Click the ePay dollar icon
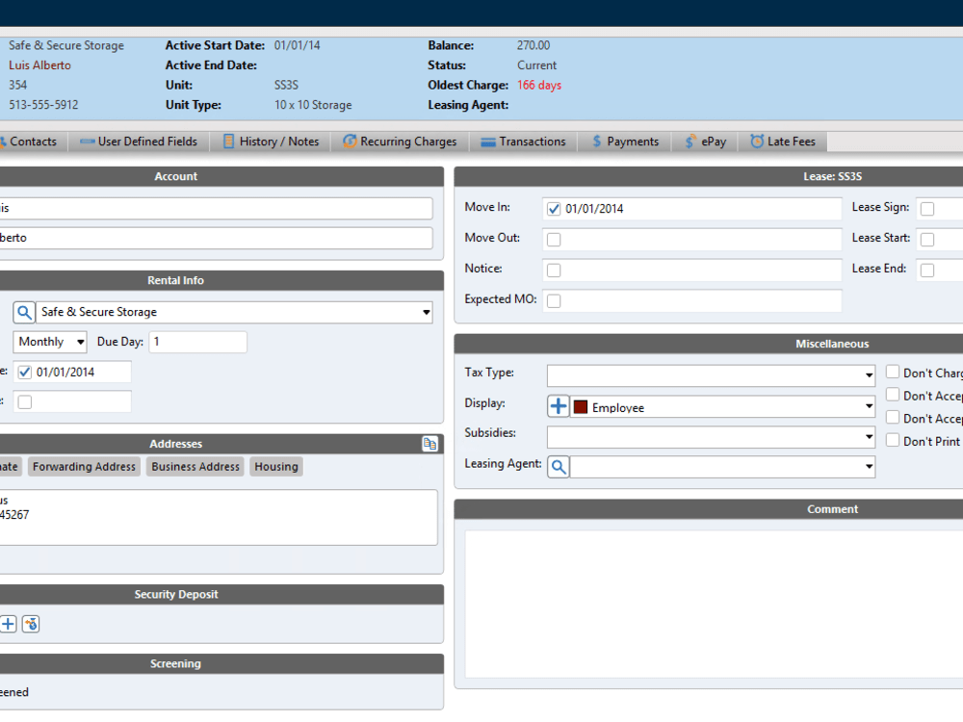 click(690, 142)
